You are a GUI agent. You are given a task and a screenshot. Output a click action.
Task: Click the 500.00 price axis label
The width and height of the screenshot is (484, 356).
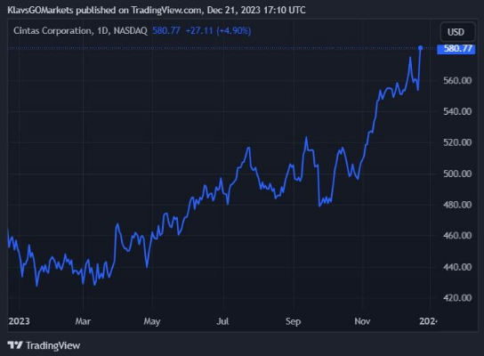[457, 174]
